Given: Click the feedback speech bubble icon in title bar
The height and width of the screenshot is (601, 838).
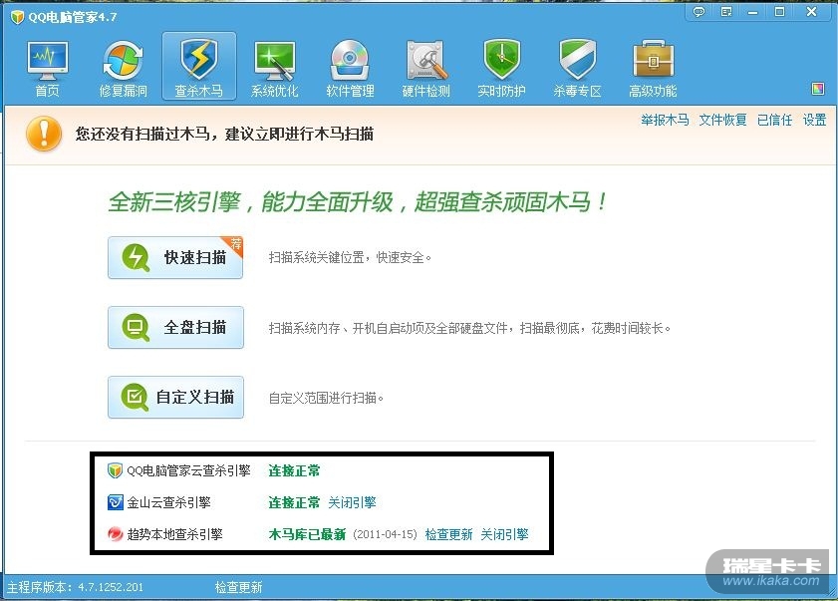Looking at the screenshot, I should [698, 12].
